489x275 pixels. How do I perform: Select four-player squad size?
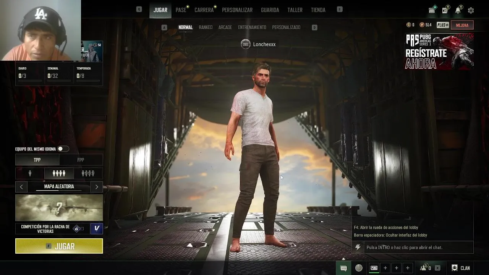59,174
